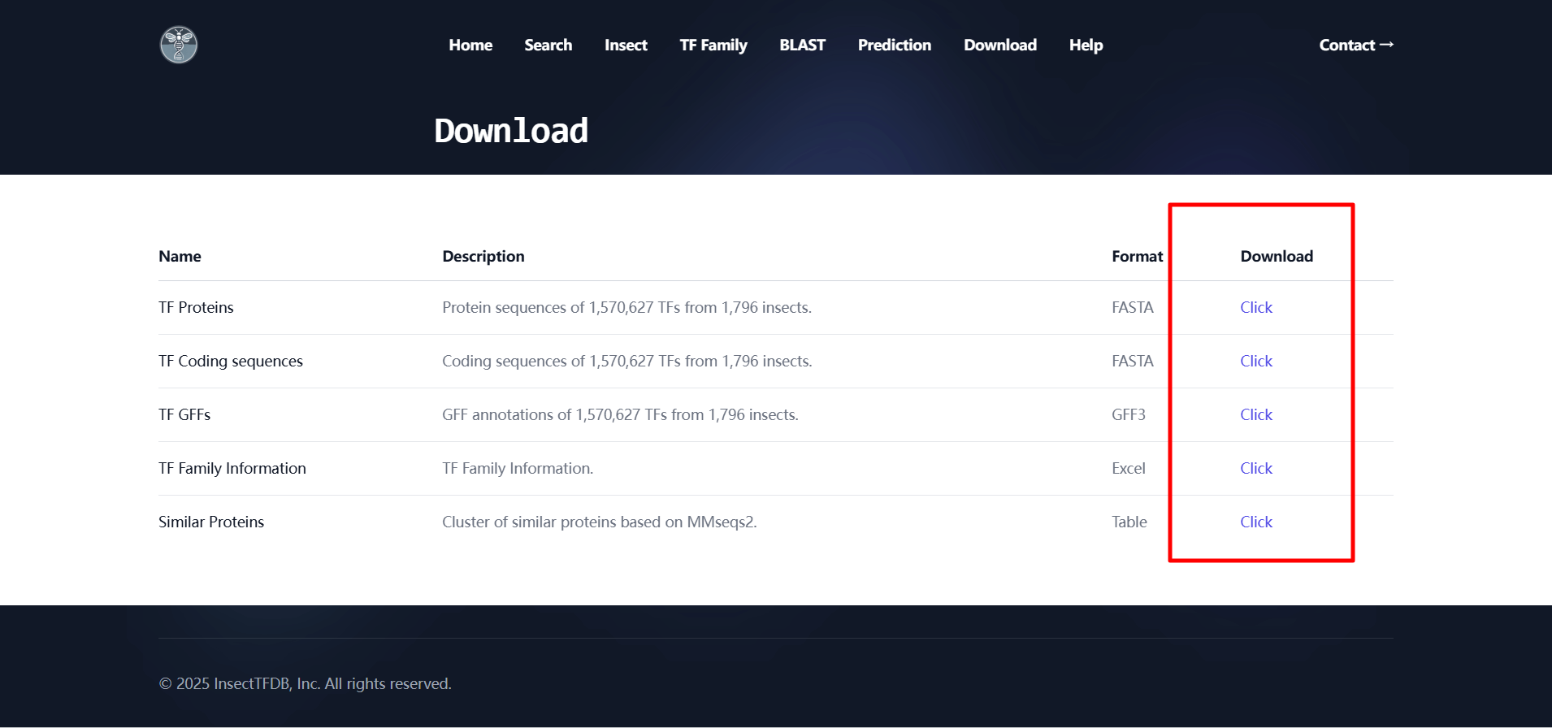Click the Contact arrow link
1552x728 pixels.
click(1355, 45)
